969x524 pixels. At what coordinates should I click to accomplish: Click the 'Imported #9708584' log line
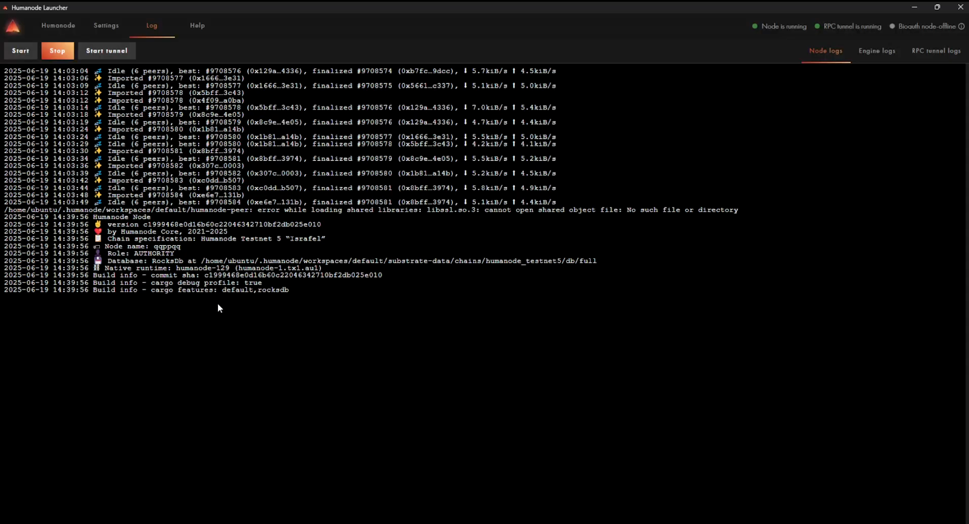(x=124, y=195)
